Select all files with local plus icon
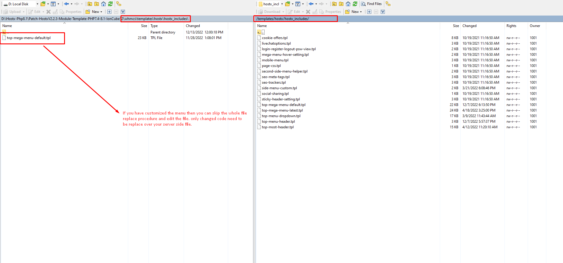The height and width of the screenshot is (263, 563). 109,12
